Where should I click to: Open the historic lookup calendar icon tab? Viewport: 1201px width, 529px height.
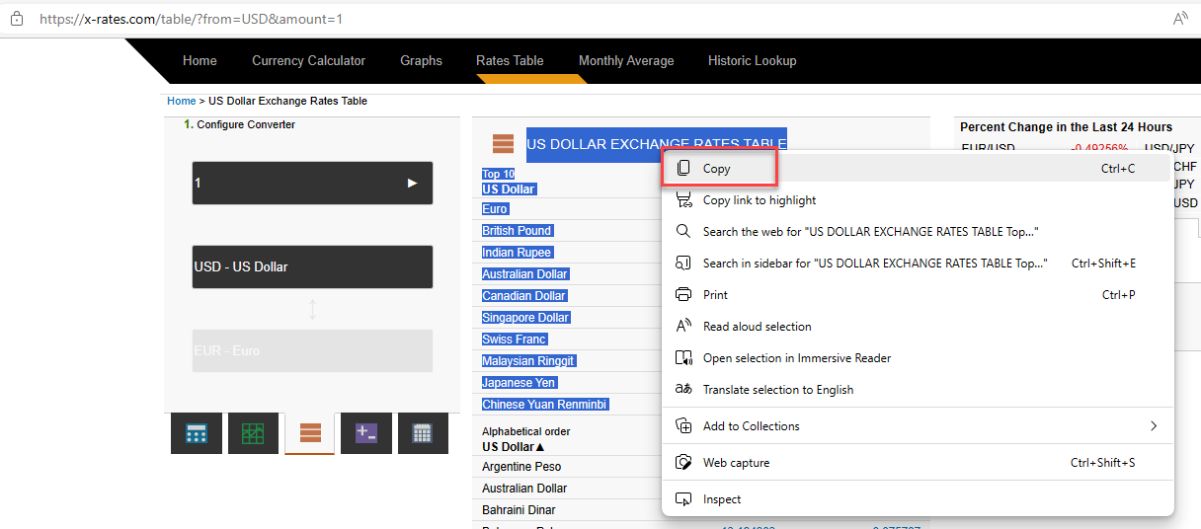pyautogui.click(x=423, y=433)
